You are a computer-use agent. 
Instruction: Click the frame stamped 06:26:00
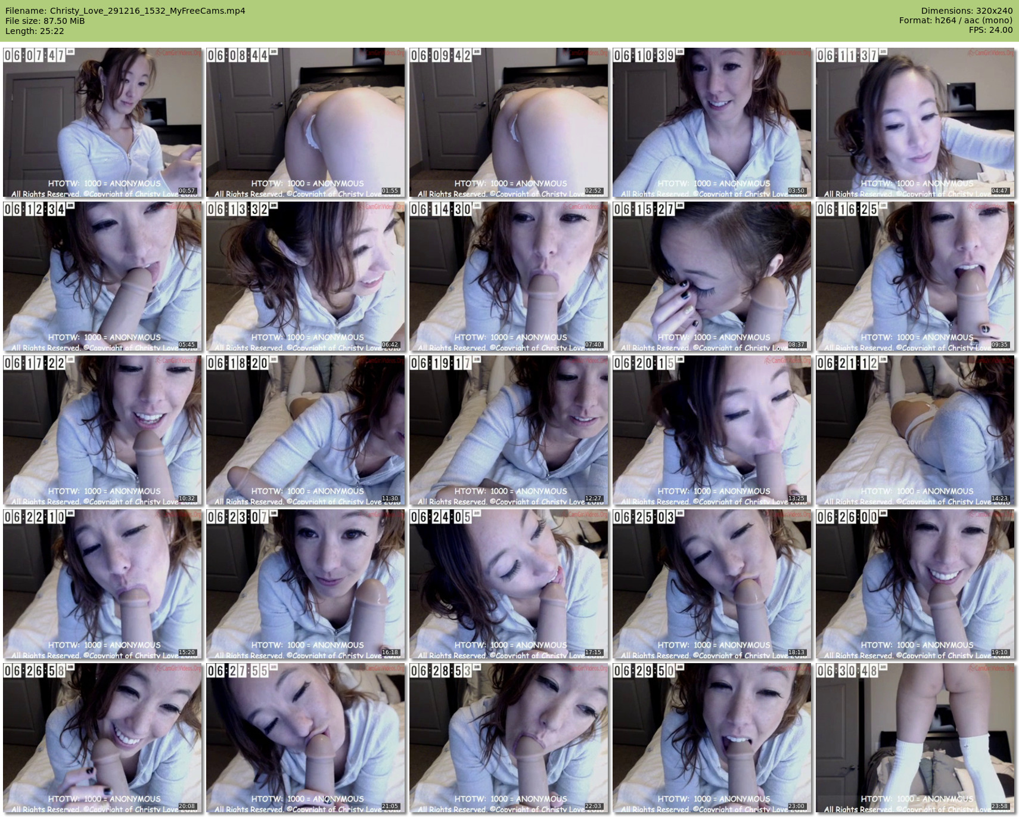coord(915,584)
